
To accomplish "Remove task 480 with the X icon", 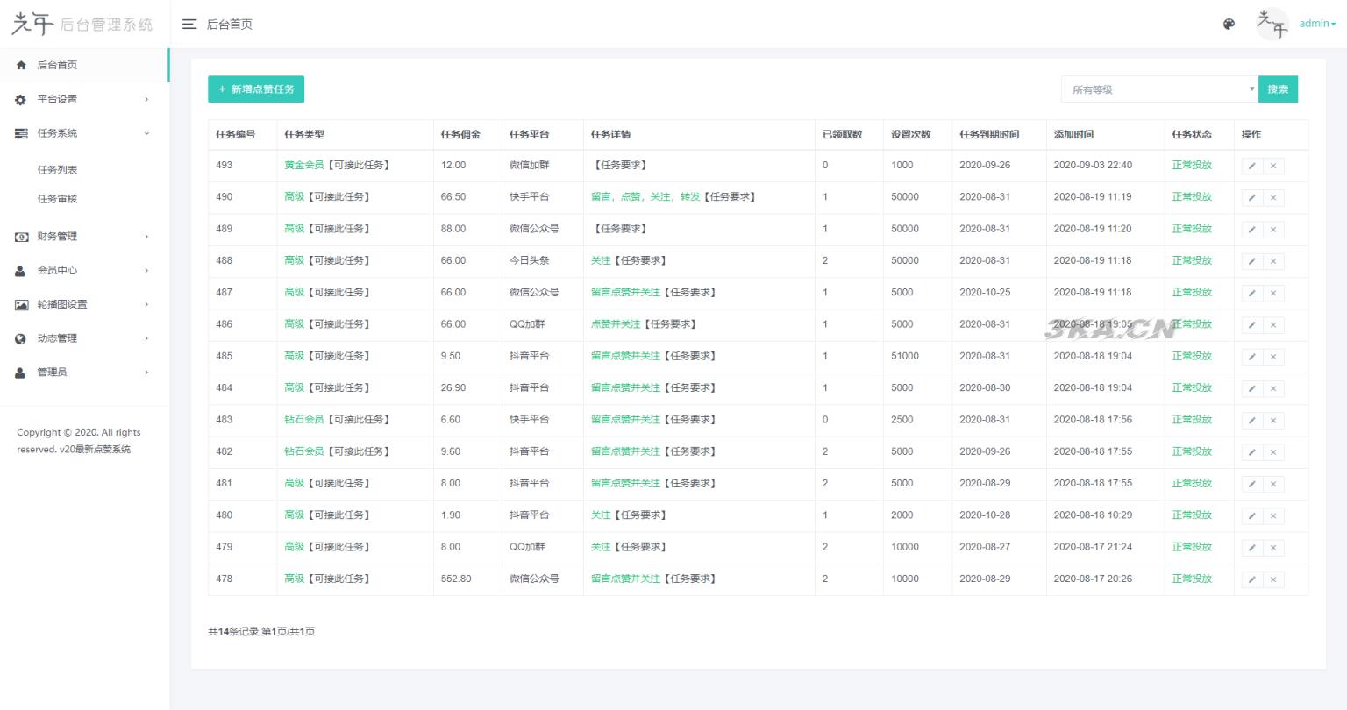I will click(x=1273, y=516).
